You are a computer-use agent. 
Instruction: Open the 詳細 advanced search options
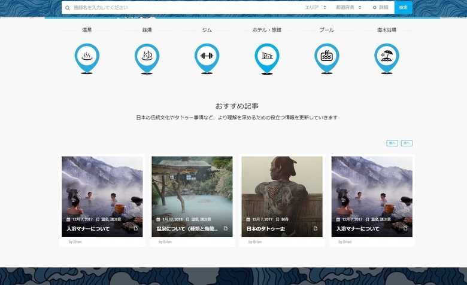click(381, 7)
